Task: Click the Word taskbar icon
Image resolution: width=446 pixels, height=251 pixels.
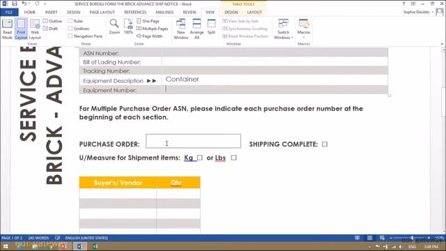Action: point(80,246)
